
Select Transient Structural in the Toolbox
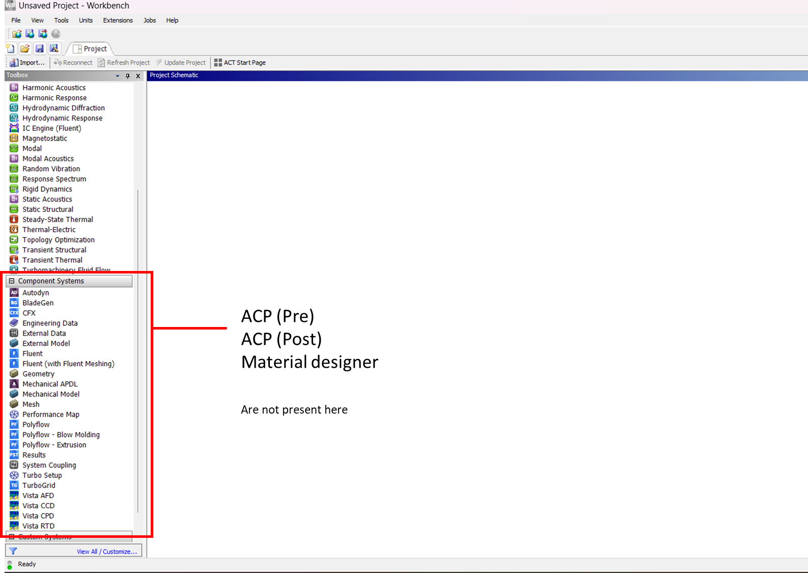click(54, 250)
